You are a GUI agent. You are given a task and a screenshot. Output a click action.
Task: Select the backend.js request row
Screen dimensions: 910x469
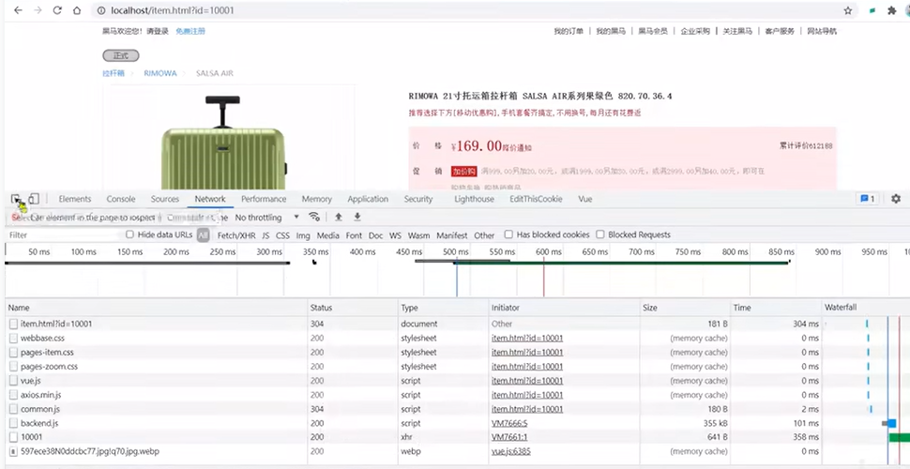[455, 423]
